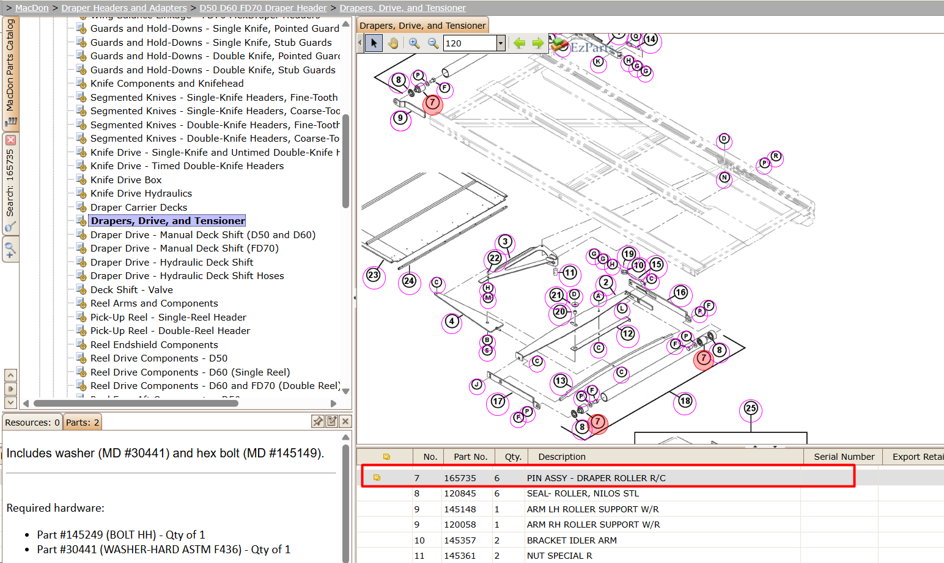Open a new search with magnifier-plus icon

(10, 250)
